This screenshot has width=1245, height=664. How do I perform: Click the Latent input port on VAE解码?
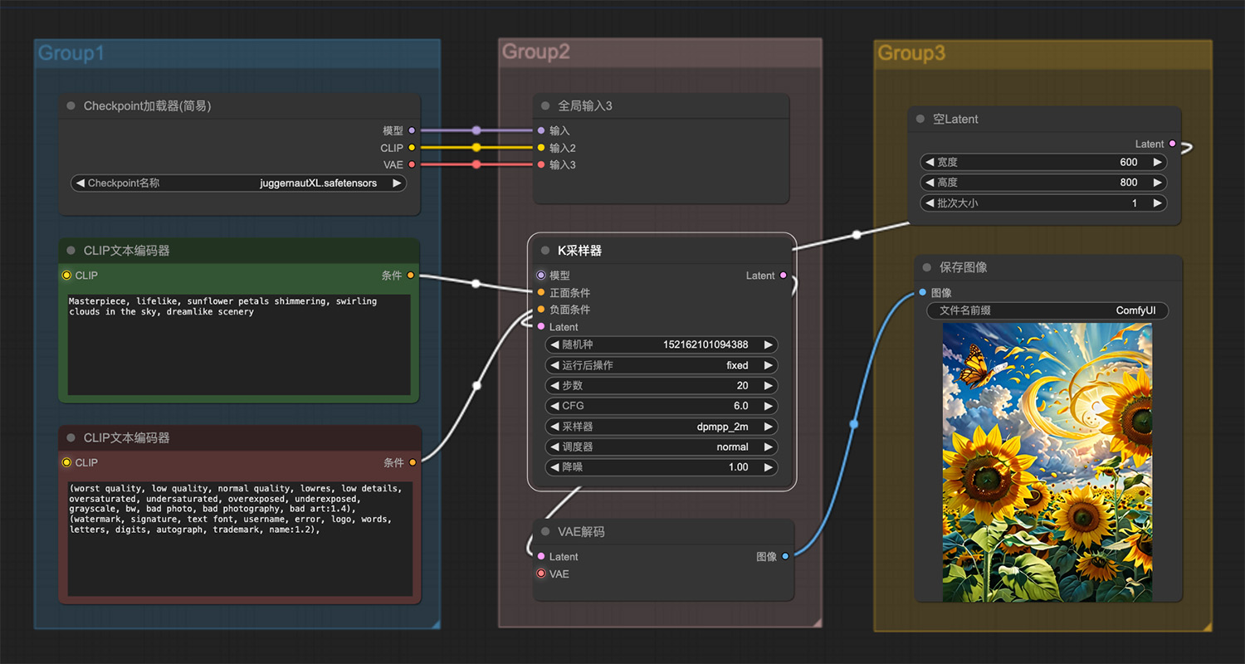tap(541, 557)
